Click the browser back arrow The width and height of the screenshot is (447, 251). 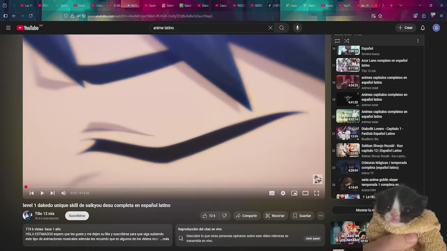14,16
